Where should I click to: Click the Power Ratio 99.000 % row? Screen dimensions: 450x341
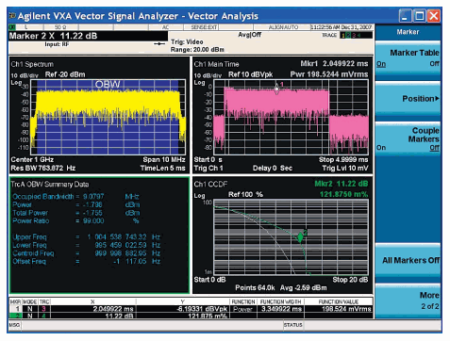pyautogui.click(x=75, y=221)
